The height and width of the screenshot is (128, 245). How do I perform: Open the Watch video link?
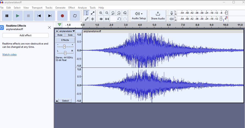[x=9, y=54]
